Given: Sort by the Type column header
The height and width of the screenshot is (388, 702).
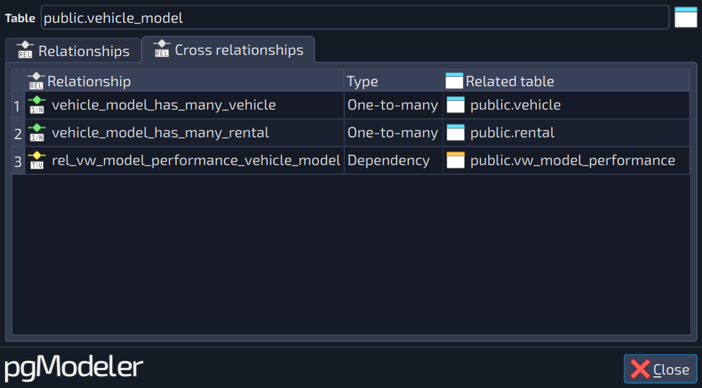Looking at the screenshot, I should [393, 81].
